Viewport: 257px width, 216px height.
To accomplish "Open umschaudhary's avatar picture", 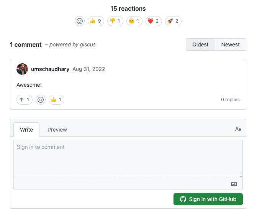I will [22, 69].
